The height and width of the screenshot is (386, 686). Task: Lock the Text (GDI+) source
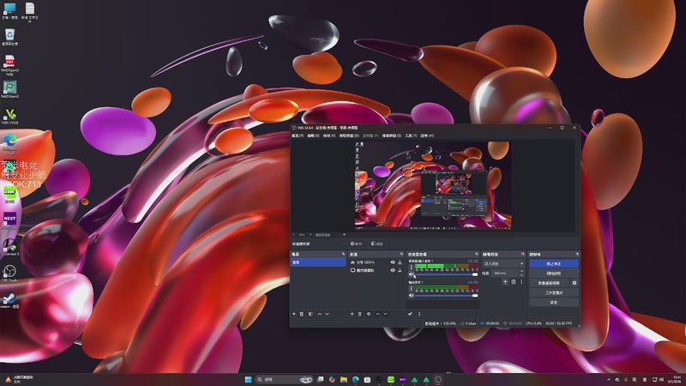(400, 262)
